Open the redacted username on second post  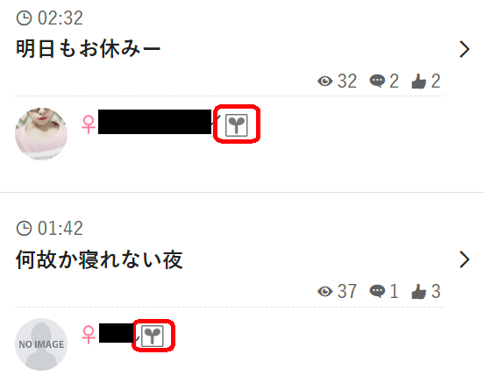(x=117, y=333)
